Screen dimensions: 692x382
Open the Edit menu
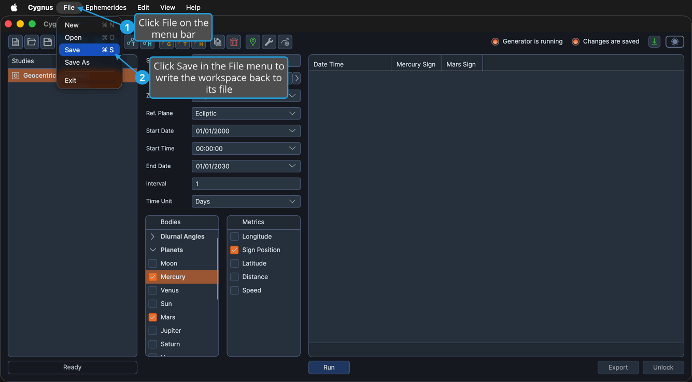[143, 7]
